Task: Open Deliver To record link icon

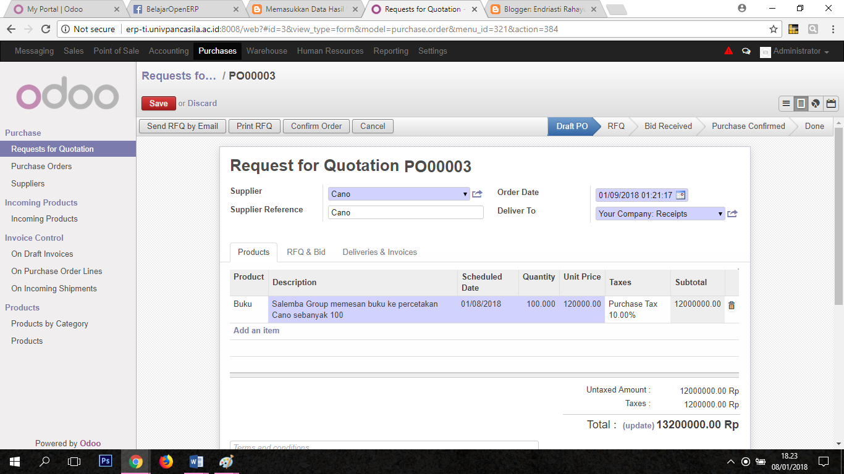Action: [732, 214]
